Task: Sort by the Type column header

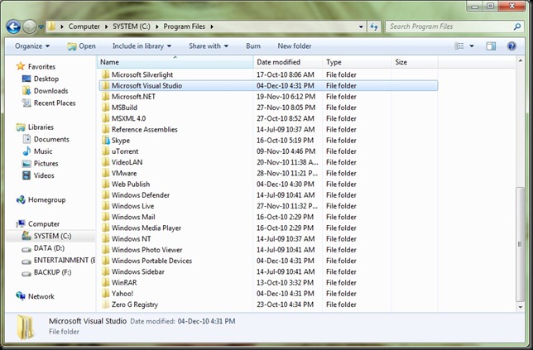Action: click(357, 62)
